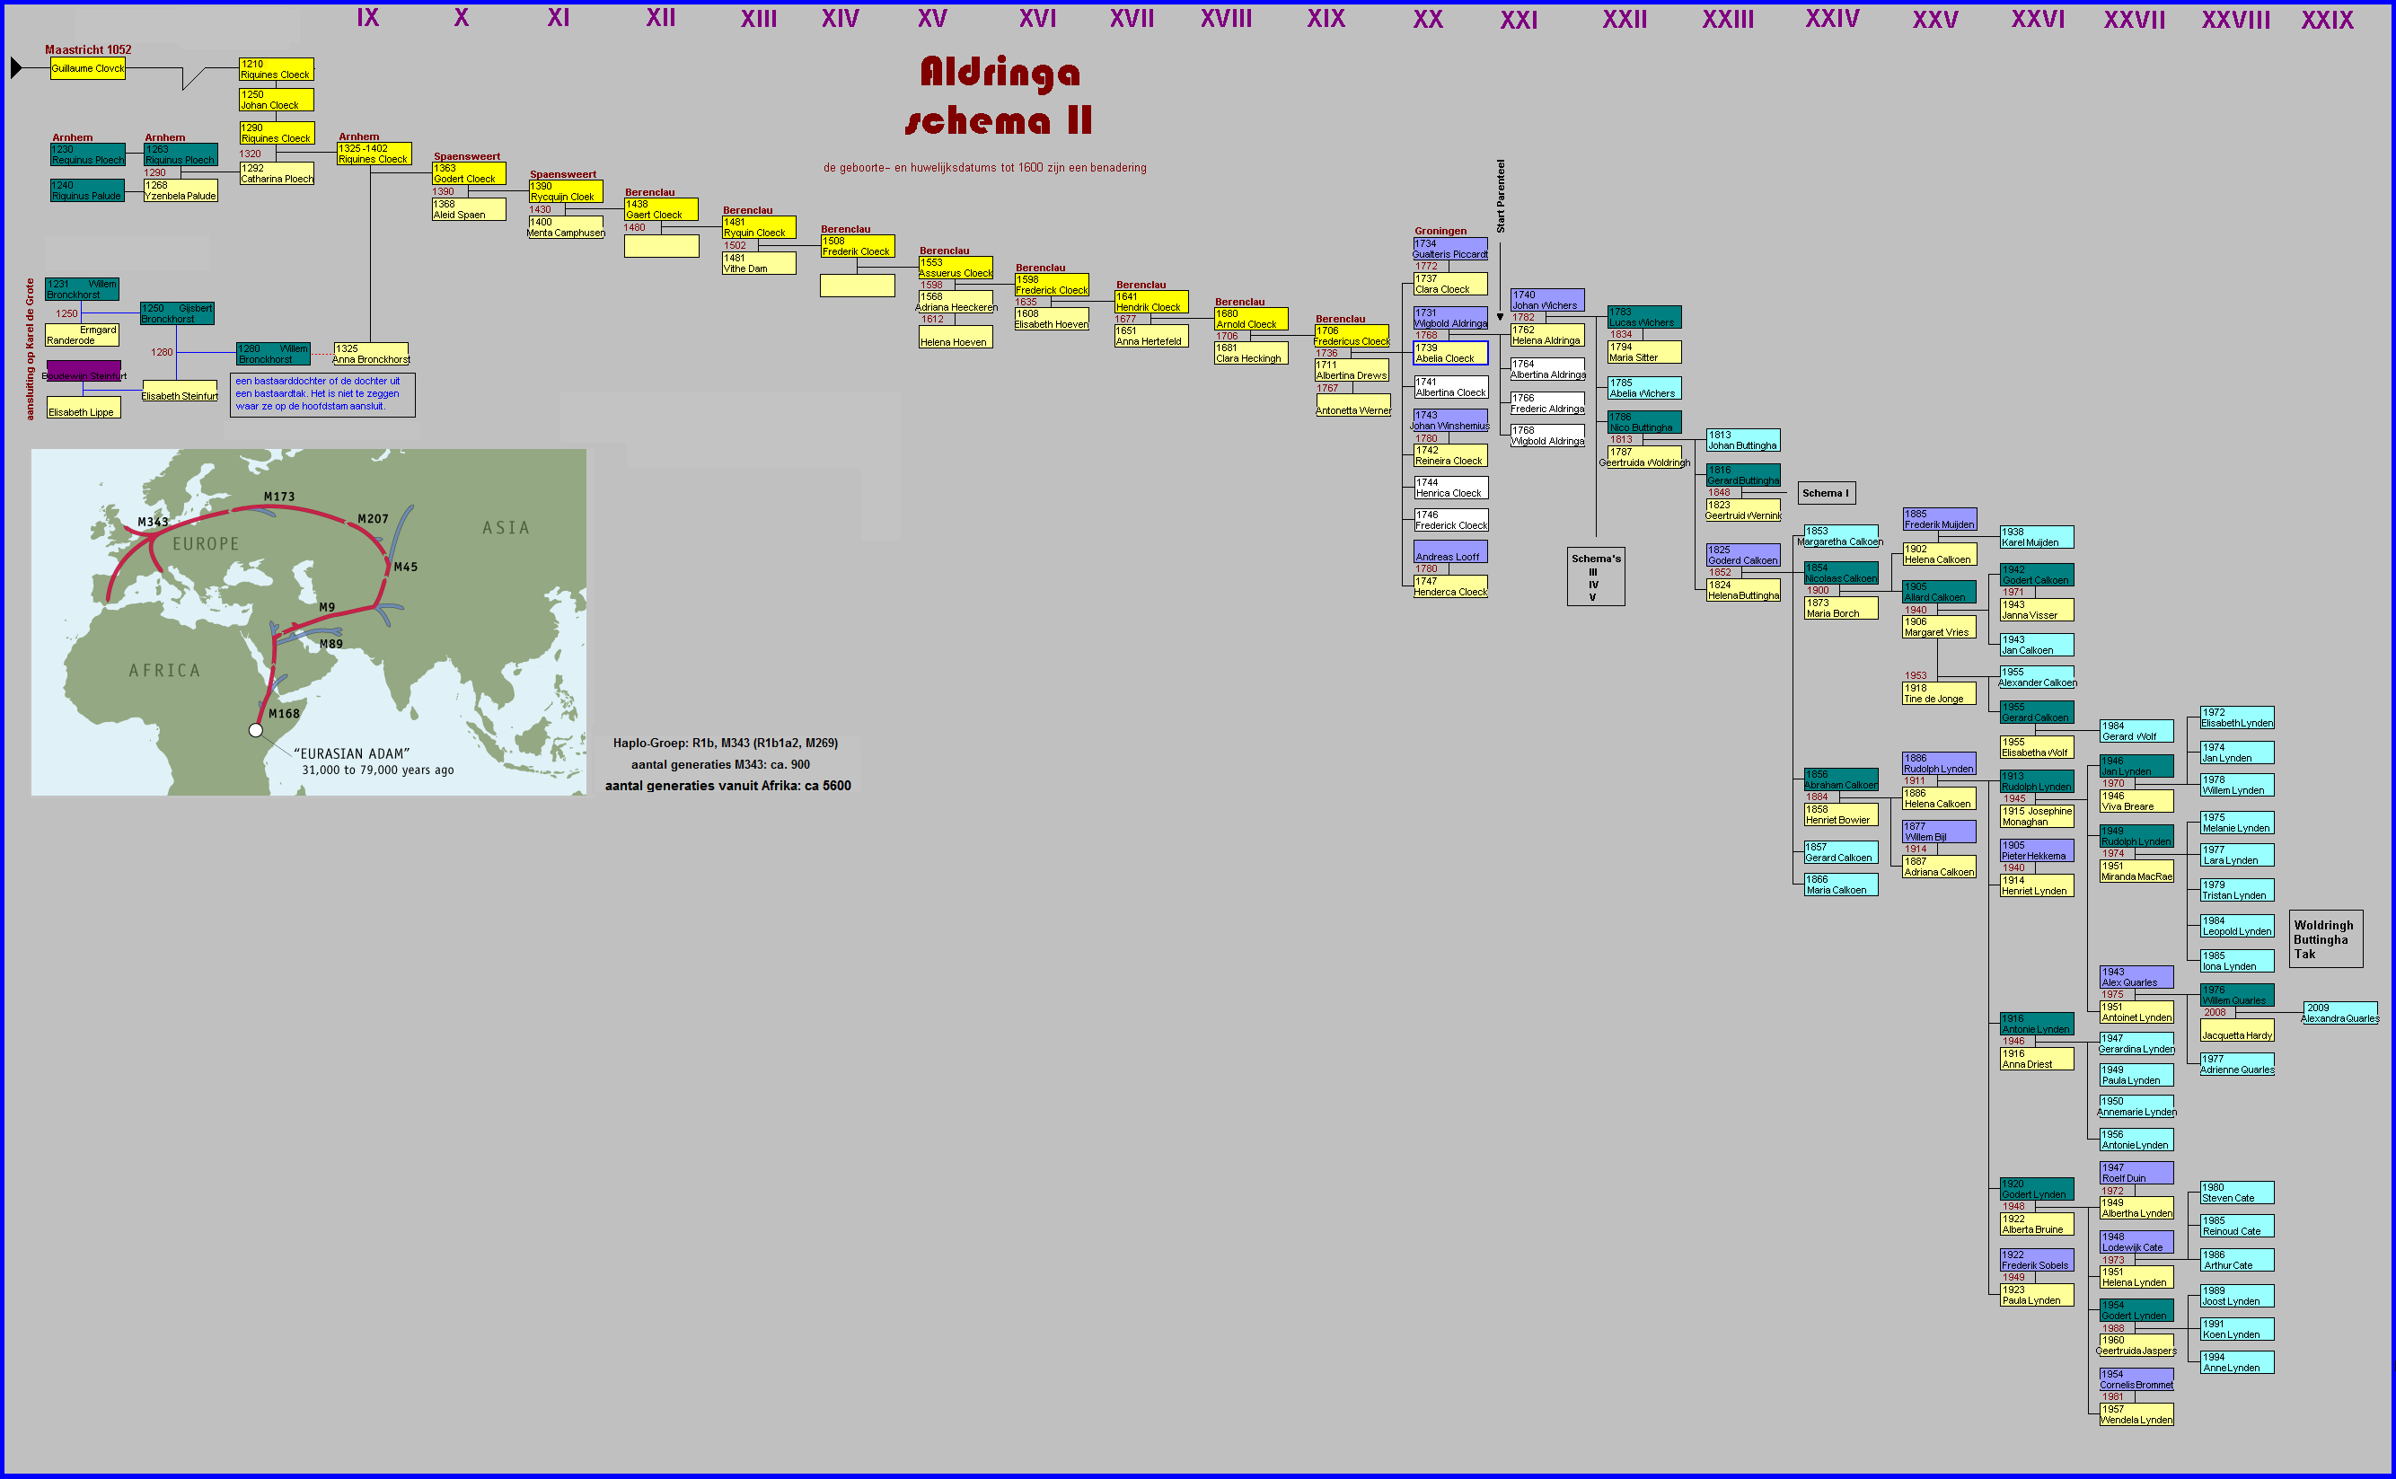Click the Start Parenteel downward arrow
This screenshot has width=2396, height=1479.
[x=1500, y=316]
